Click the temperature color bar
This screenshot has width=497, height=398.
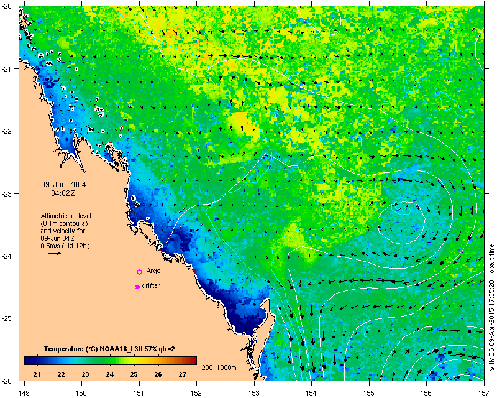click(x=111, y=361)
